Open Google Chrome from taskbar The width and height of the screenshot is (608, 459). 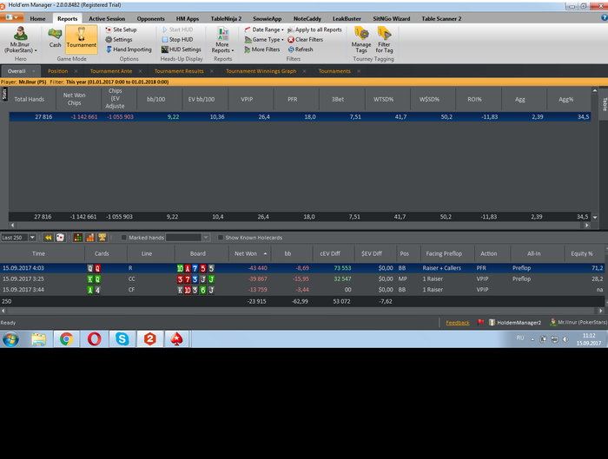(66, 339)
